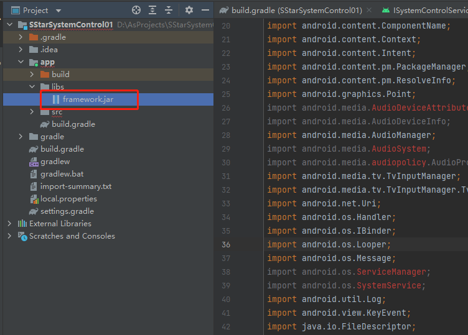Close the build.gradle editor tab
The width and height of the screenshot is (468, 335).
pos(369,10)
